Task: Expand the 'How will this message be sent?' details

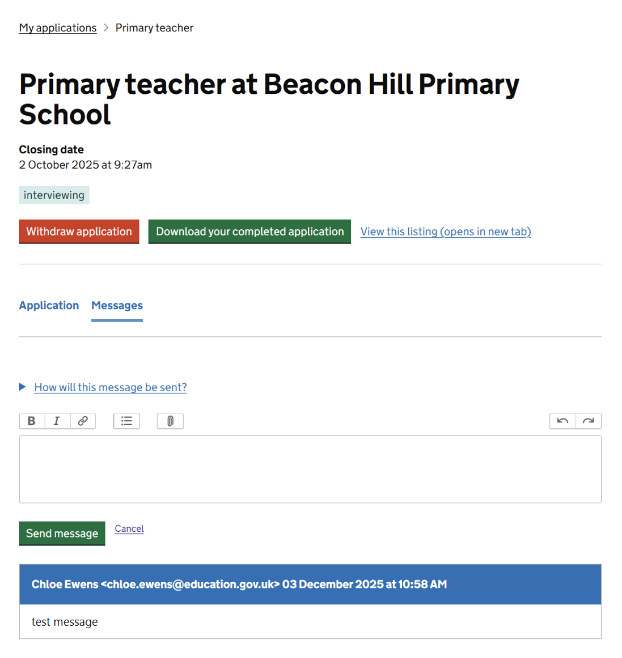Action: click(110, 387)
